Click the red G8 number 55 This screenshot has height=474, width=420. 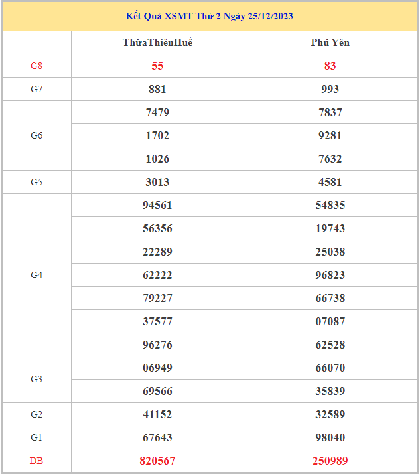[157, 66]
